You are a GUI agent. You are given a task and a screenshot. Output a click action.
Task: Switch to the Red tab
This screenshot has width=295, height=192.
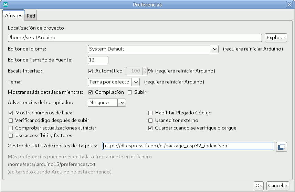[x=31, y=16]
